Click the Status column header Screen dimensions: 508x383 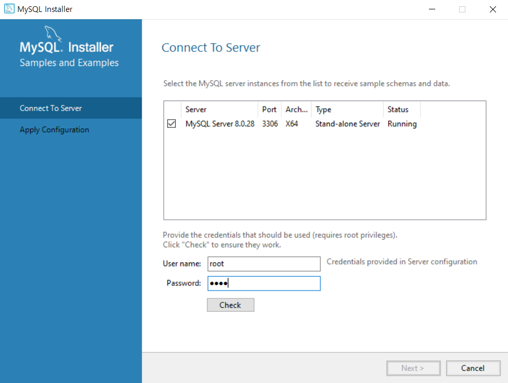[397, 109]
